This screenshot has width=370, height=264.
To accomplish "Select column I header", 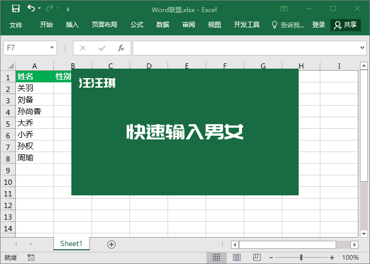I will tap(339, 66).
